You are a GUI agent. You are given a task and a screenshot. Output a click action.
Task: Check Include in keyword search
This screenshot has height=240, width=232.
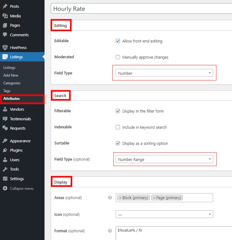point(118,127)
